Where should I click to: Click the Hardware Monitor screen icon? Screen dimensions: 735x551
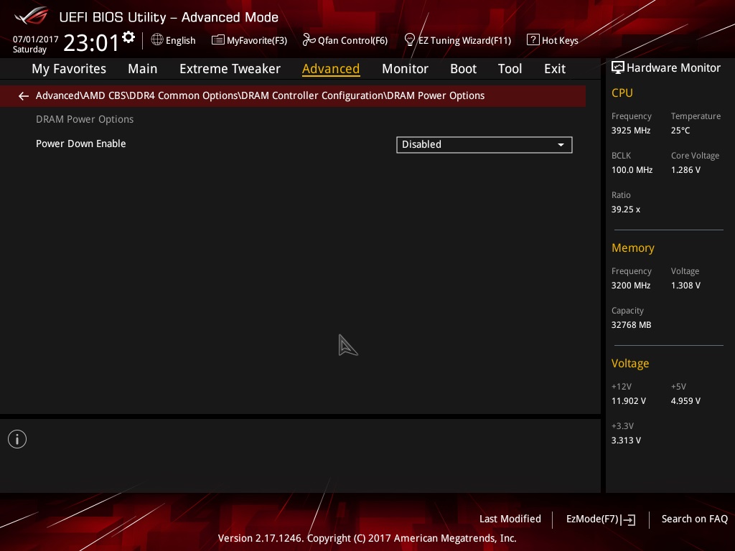(x=618, y=68)
